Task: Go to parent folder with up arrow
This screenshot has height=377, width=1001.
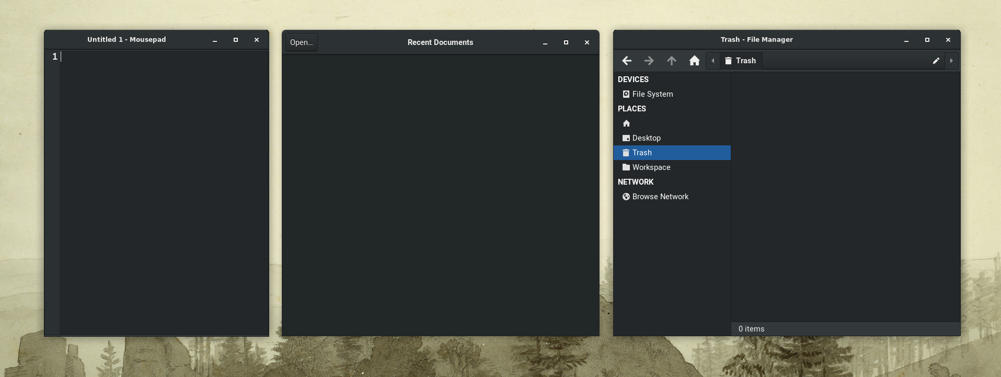Action: pos(672,61)
